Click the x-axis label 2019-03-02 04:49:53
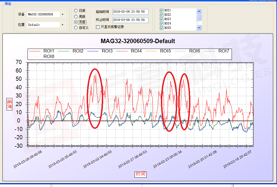The height and width of the screenshot is (187, 277). point(98,159)
